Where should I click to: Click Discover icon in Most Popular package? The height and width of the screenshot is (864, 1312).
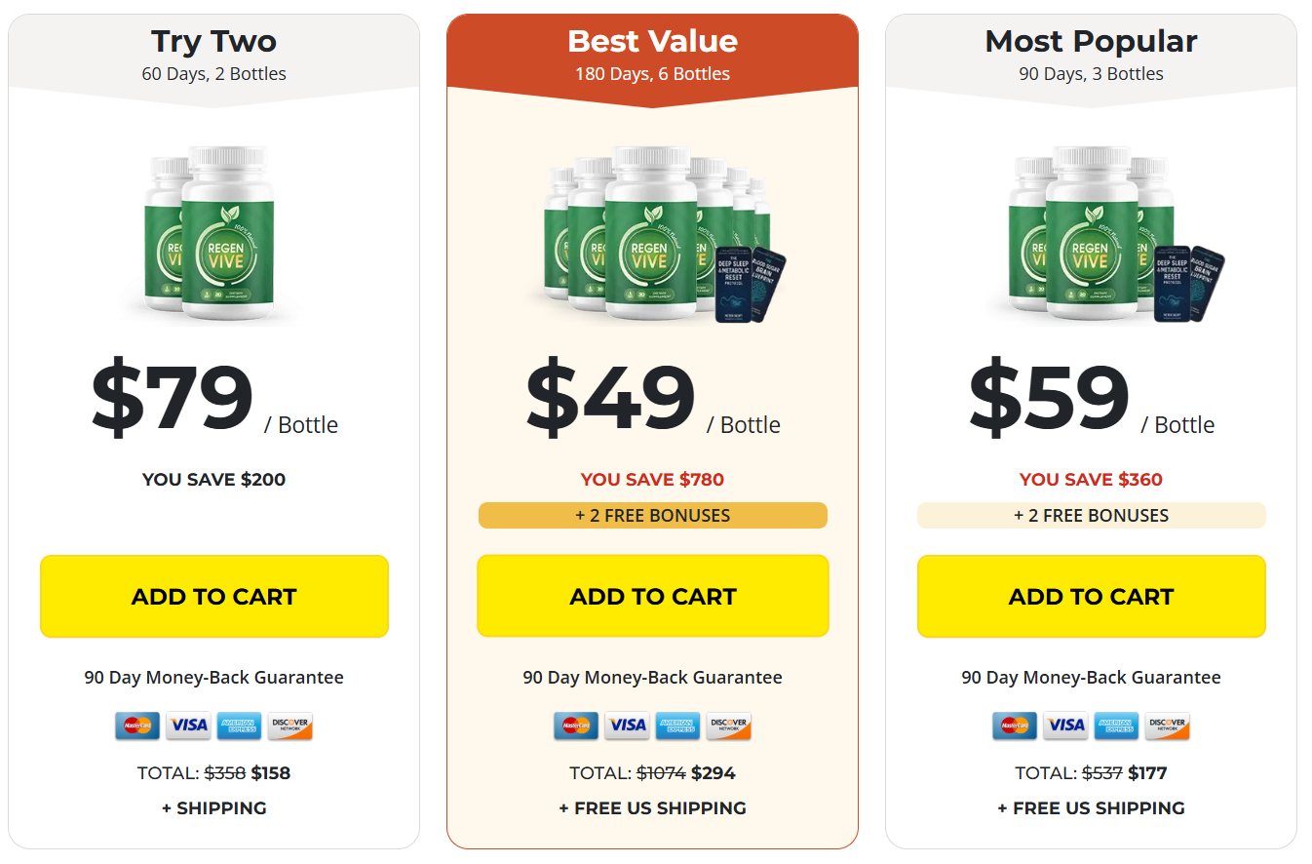coord(1167,726)
